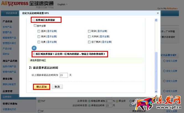
Task: Tick the 亚洲 checkbox
Action: click(39, 31)
